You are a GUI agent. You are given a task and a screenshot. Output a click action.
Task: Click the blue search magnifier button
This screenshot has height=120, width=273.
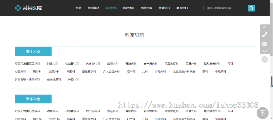(251, 8)
